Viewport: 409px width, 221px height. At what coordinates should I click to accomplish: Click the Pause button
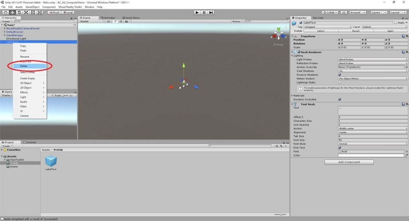[204, 12]
